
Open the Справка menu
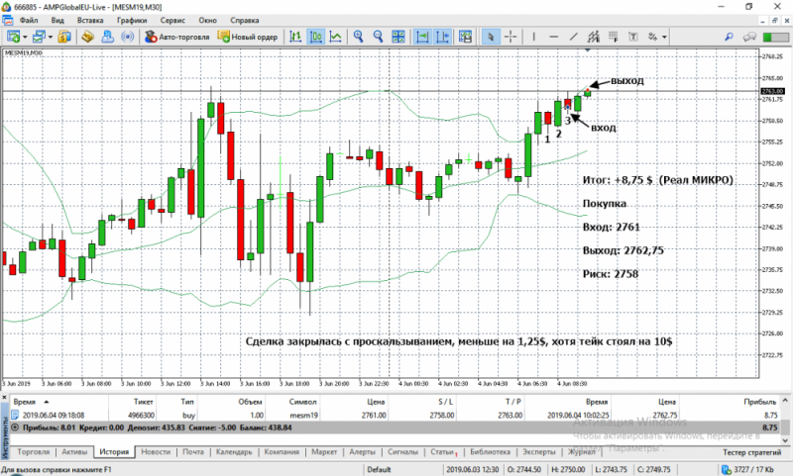(x=244, y=20)
